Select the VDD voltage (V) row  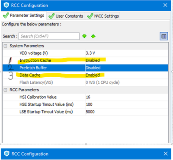[85, 53]
